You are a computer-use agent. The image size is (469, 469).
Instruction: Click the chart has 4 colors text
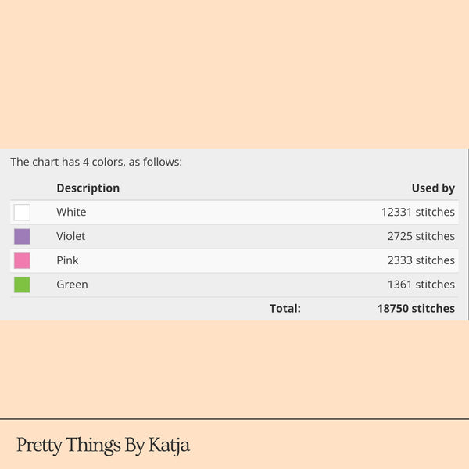click(x=95, y=163)
